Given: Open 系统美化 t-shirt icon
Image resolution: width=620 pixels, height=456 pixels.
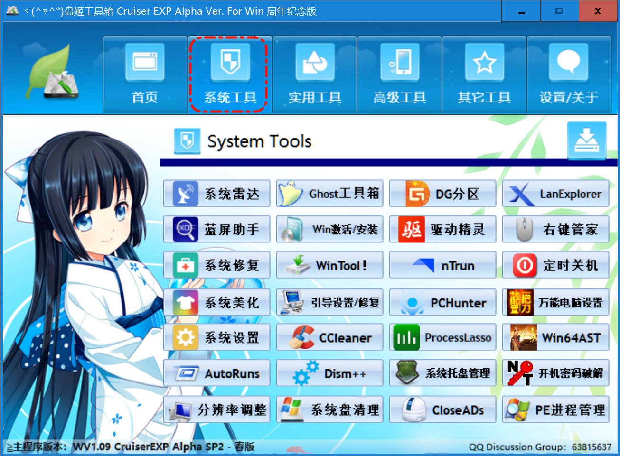Looking at the screenshot, I should (185, 302).
